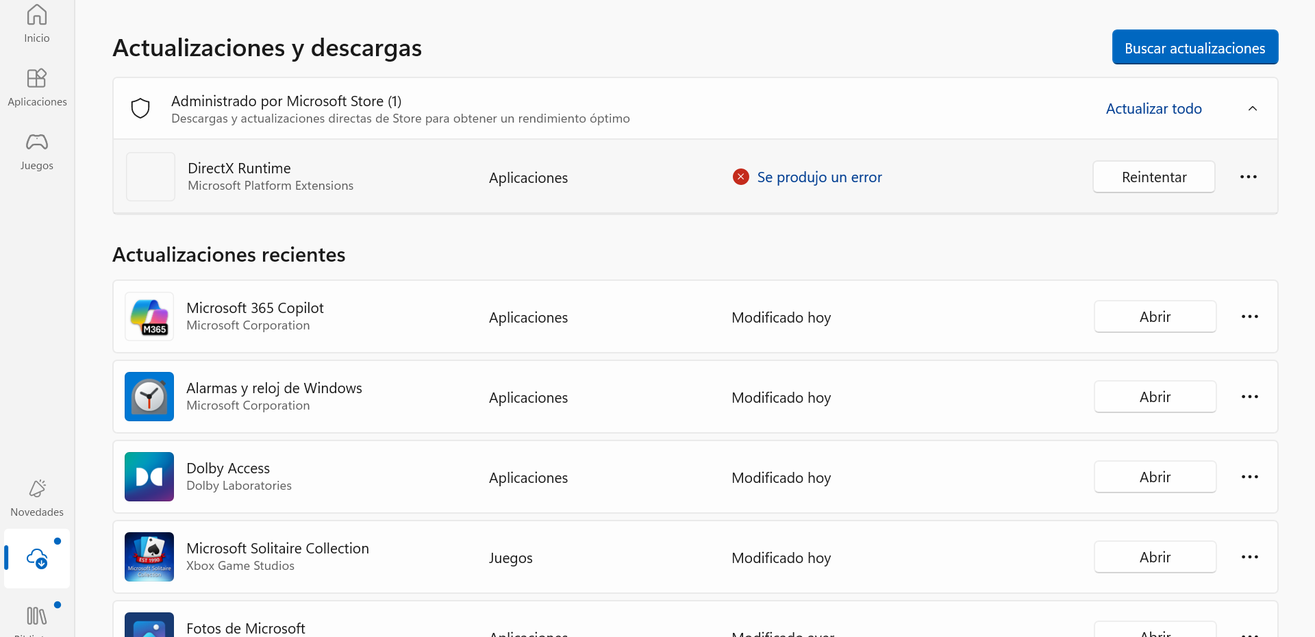Viewport: 1315px width, 637px height.
Task: Select Fotos de Microsoft title text
Action: coord(245,628)
